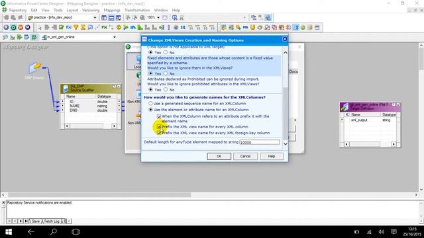The image size is (424, 238).
Task: Open Windows Start menu
Action: [9, 232]
